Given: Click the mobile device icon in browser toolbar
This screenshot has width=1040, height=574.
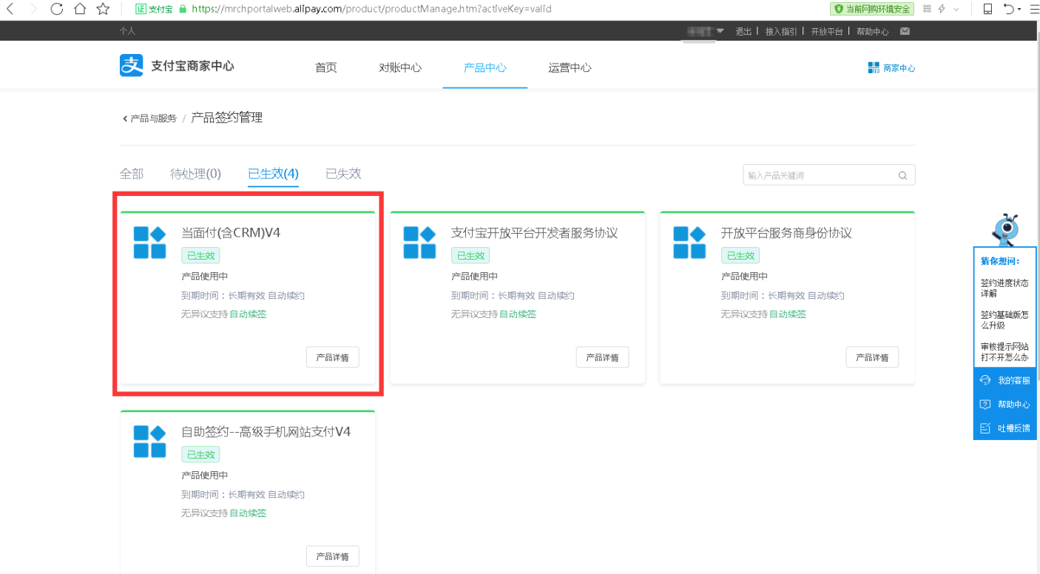Looking at the screenshot, I should 987,9.
